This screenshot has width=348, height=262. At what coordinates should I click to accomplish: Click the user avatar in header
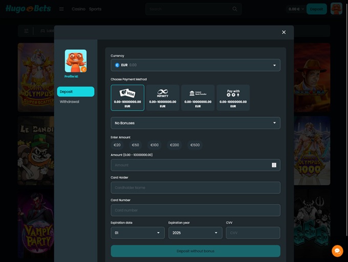336,9
